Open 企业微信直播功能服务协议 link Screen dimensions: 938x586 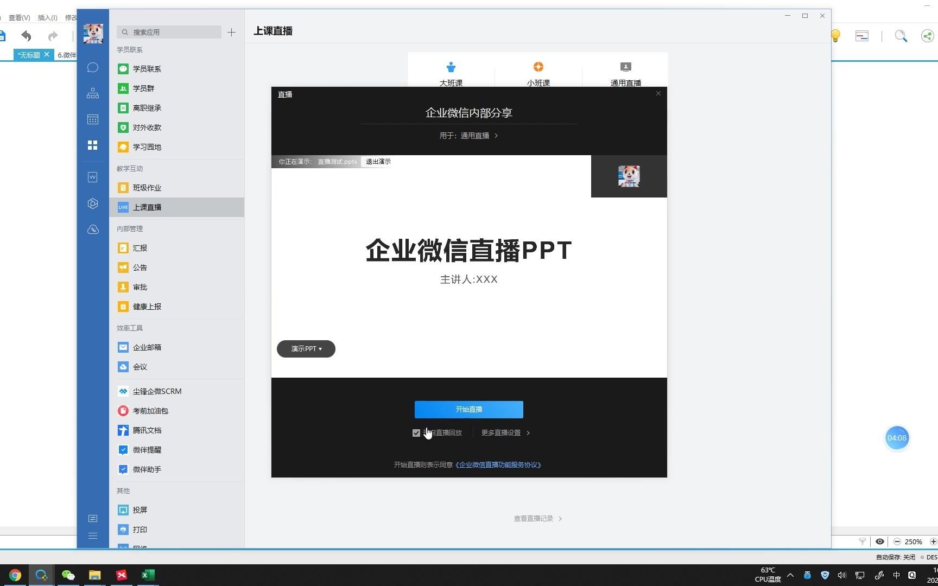pyautogui.click(x=499, y=465)
